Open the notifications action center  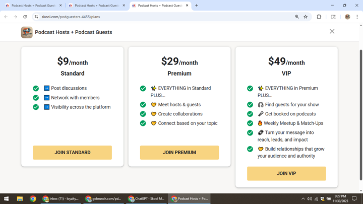[354, 198]
